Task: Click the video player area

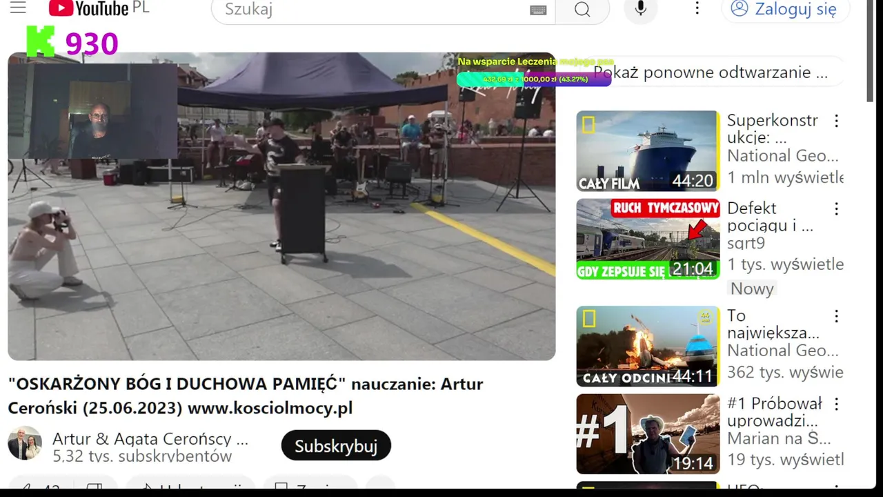Action: (x=281, y=206)
